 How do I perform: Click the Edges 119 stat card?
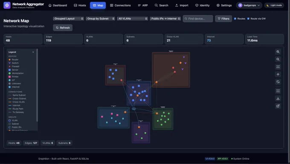[63, 39]
